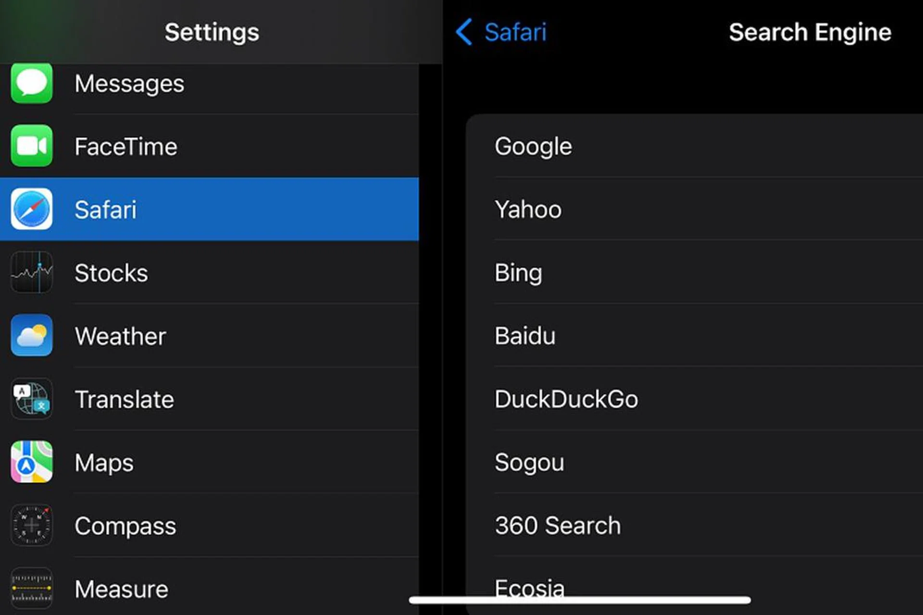This screenshot has width=923, height=615.
Task: Open Stocks settings label in sidebar
Action: [111, 273]
